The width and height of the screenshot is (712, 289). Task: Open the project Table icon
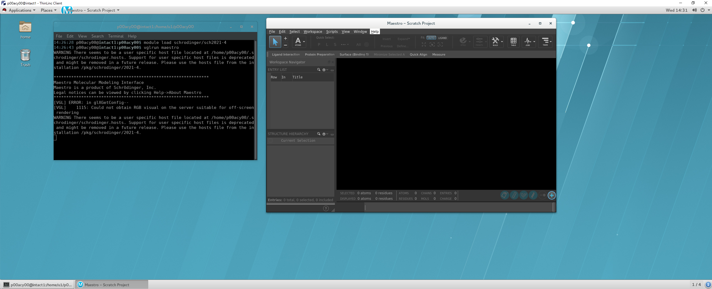coord(513,42)
